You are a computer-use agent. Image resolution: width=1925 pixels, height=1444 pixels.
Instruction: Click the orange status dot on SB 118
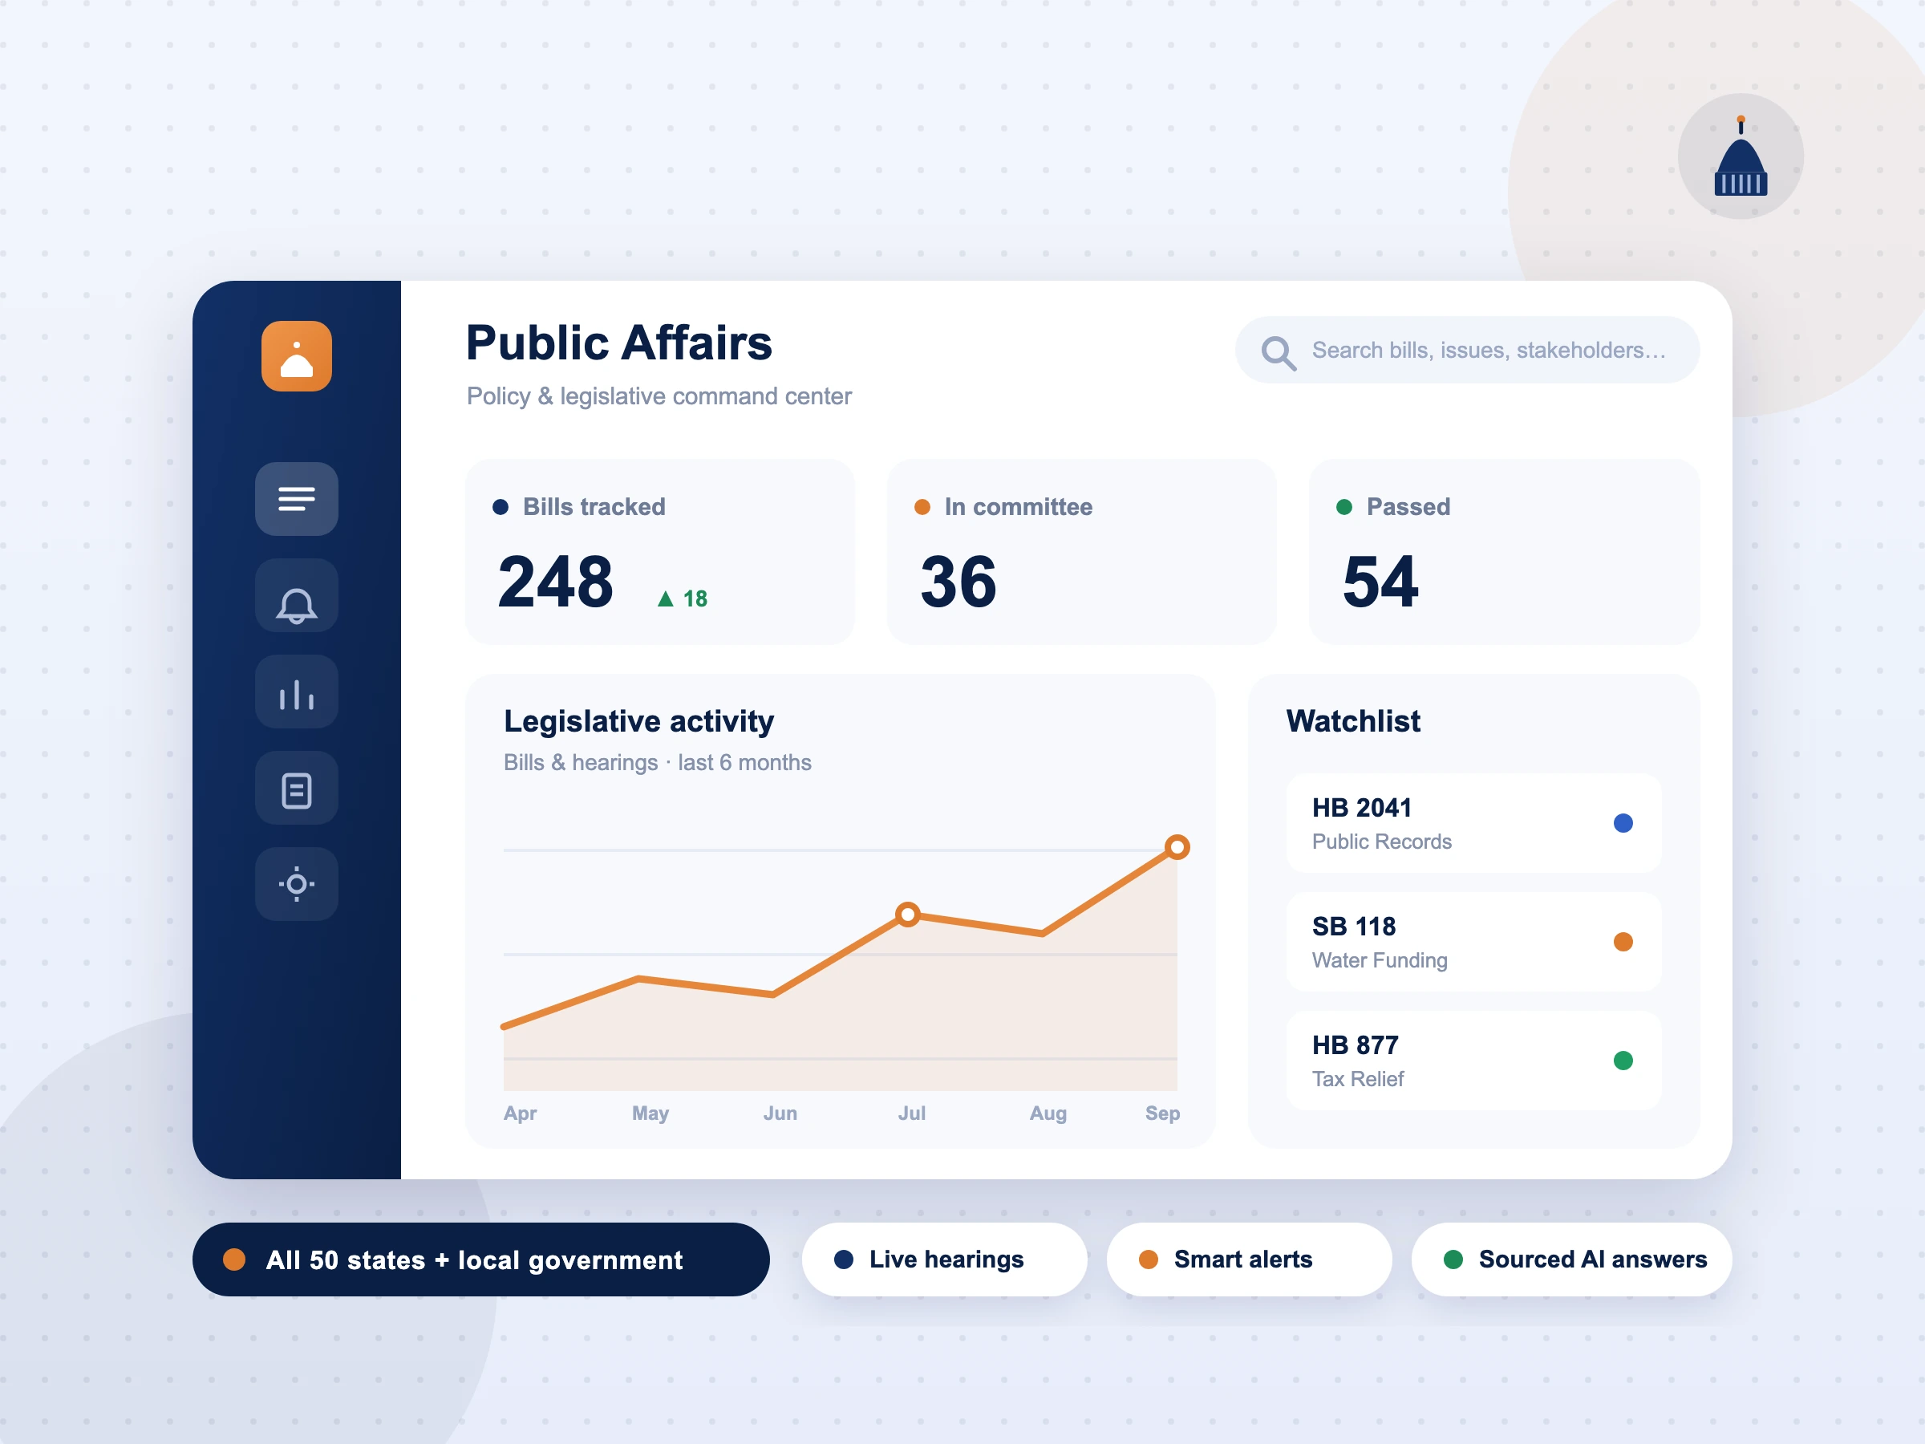pyautogui.click(x=1623, y=942)
